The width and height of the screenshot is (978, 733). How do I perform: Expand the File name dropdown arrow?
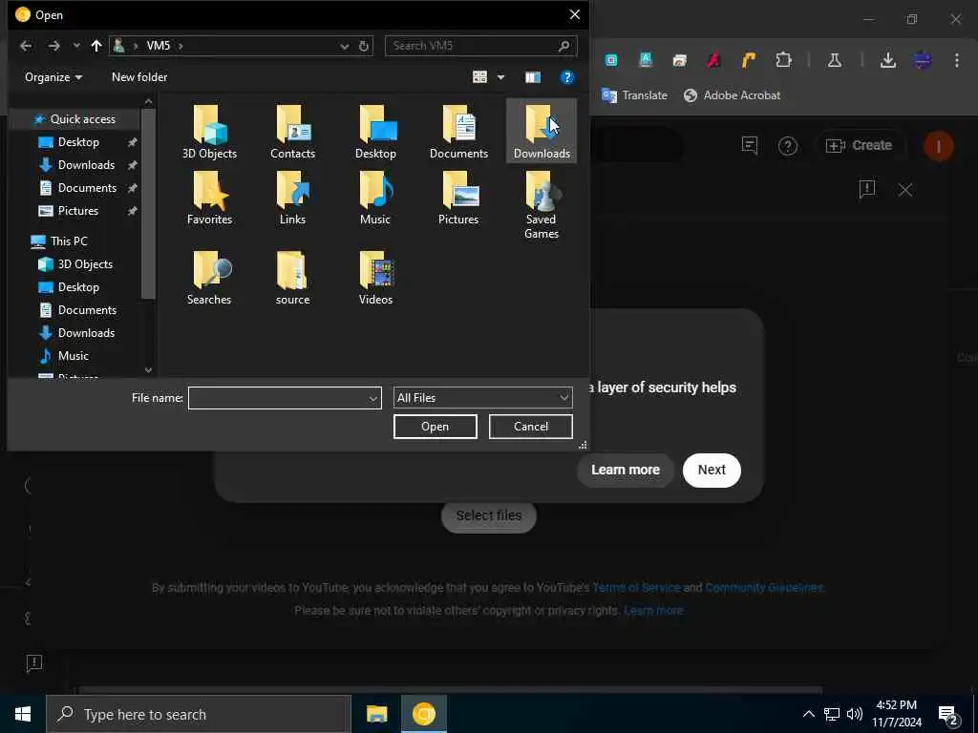pos(373,398)
